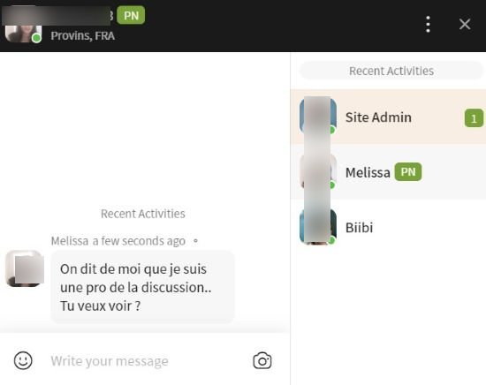Select the Melissa conversation
486x385 pixels.
pos(388,172)
